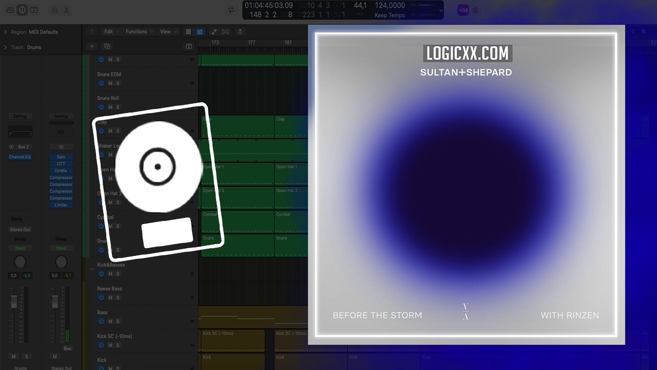Click global tracks download-style icon
Image resolution: width=657 pixels, height=370 pixels.
(188, 46)
